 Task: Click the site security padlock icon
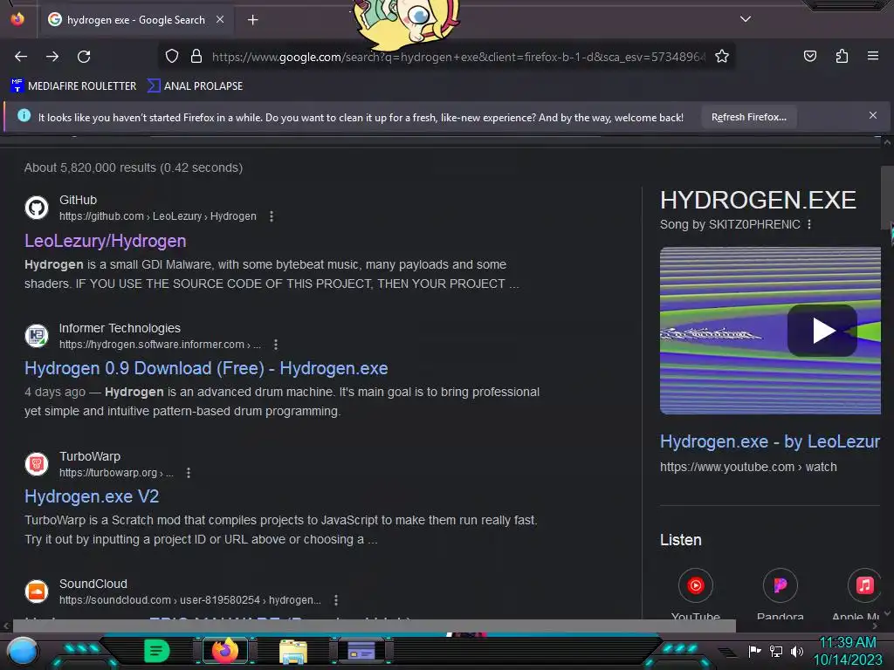tap(196, 56)
